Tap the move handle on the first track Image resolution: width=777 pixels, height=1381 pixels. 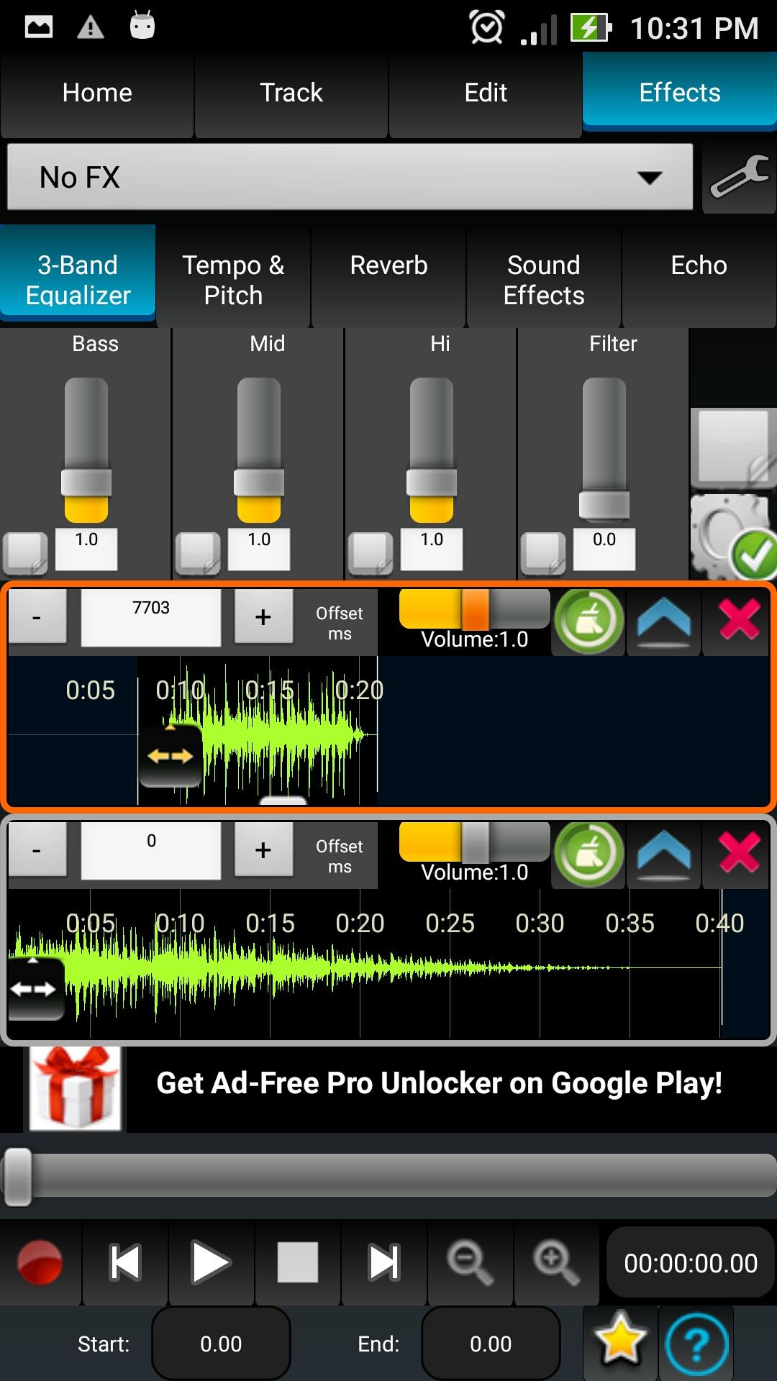171,755
